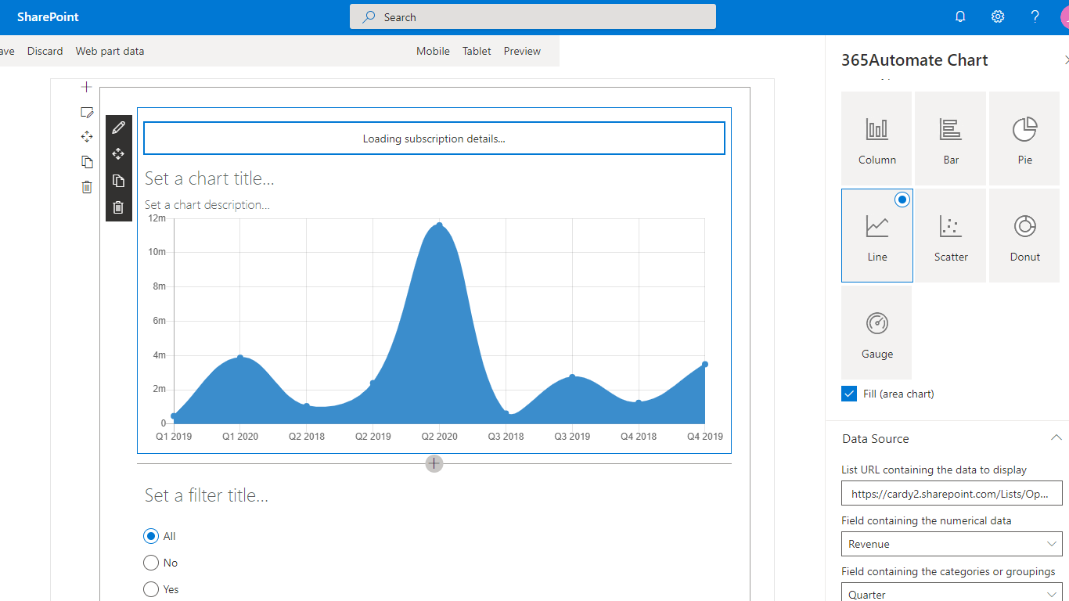Edit section using the section pencil icon
Image resolution: width=1069 pixels, height=601 pixels.
[87, 113]
